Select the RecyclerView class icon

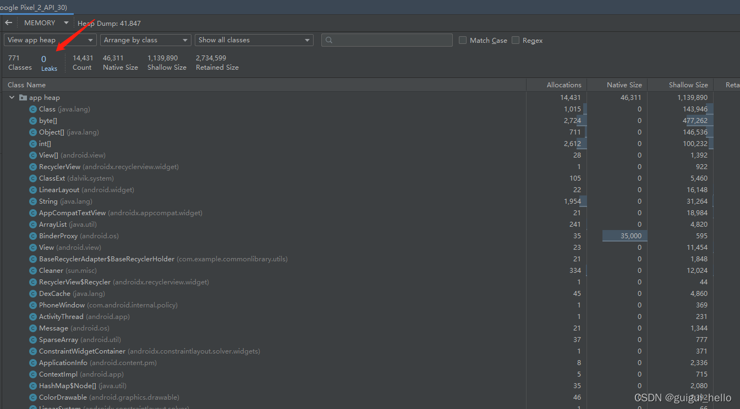(x=33, y=167)
